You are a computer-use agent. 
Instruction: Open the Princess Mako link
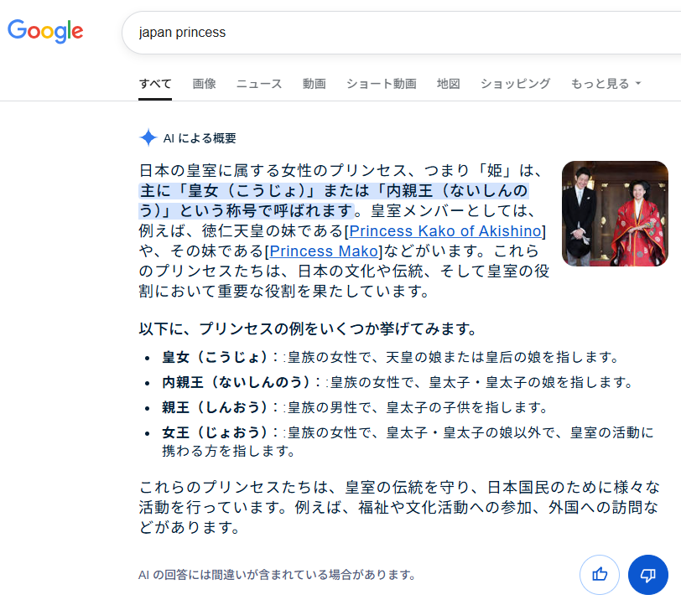pos(324,251)
